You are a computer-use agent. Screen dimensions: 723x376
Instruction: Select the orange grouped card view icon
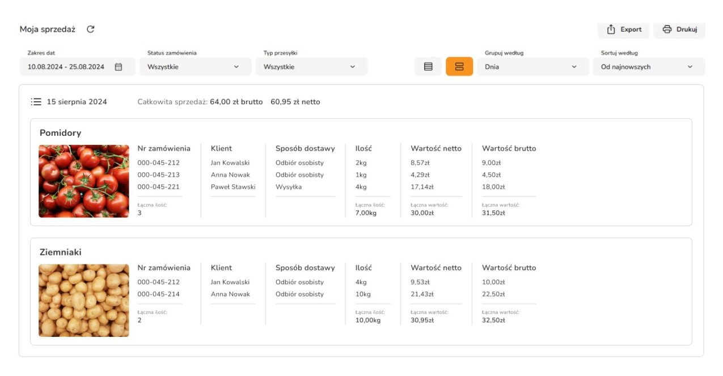(x=459, y=67)
